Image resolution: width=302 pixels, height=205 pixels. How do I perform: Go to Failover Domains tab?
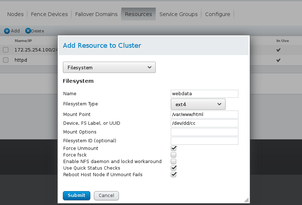click(96, 14)
